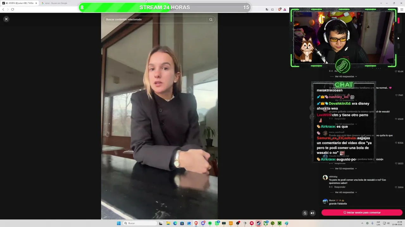This screenshot has height=227, width=405.
Task: Like the comment with 4568 likes
Action: [396, 119]
